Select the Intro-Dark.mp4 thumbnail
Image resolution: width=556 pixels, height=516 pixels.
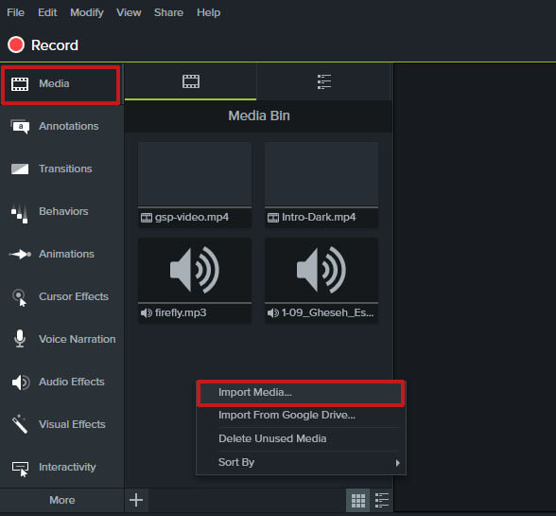coord(321,174)
